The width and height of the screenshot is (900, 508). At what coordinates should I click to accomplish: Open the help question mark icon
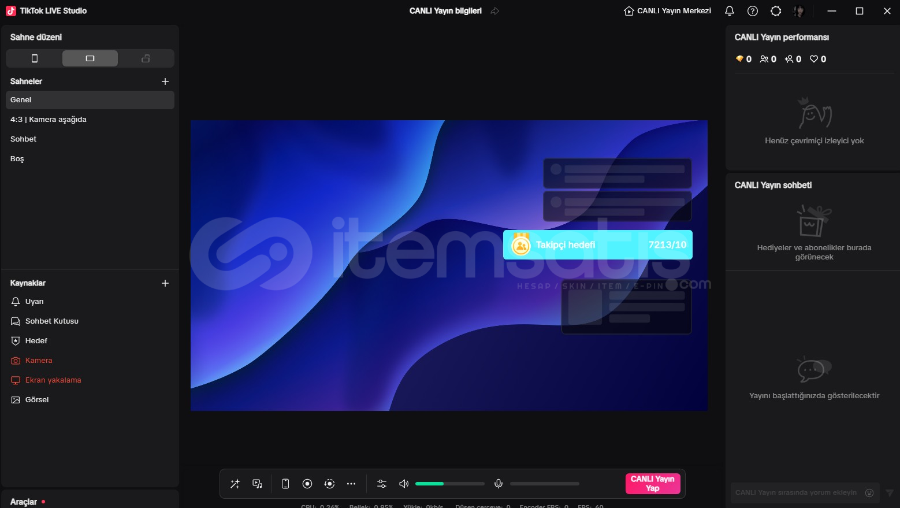point(753,11)
